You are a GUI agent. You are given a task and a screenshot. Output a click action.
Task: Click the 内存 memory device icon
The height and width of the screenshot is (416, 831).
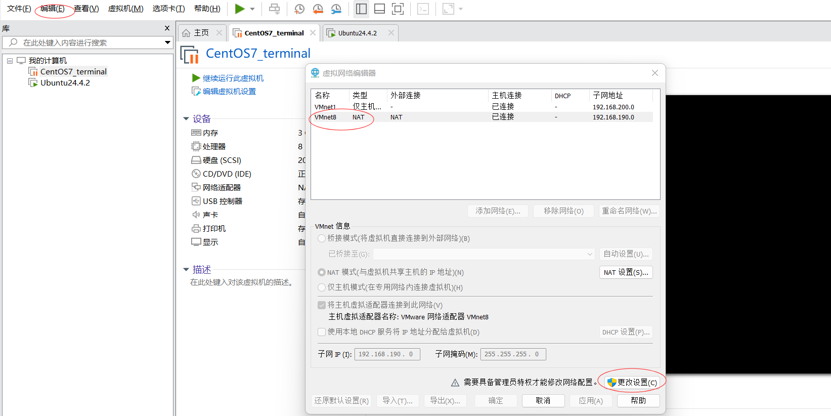196,133
